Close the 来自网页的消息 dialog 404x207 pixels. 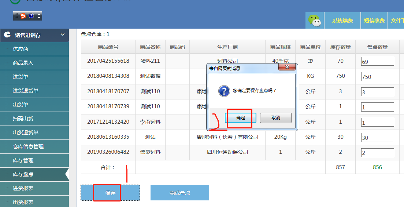coord(287,67)
